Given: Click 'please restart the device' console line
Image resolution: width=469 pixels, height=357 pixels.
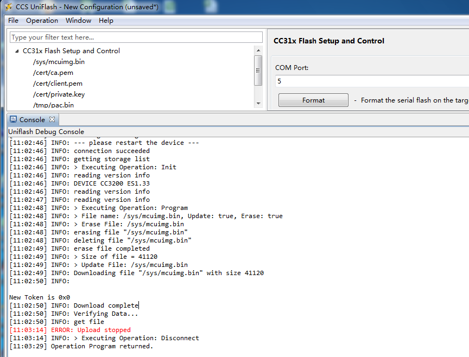Looking at the screenshot, I should coord(104,143).
